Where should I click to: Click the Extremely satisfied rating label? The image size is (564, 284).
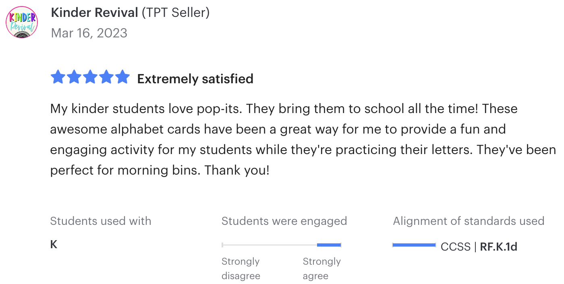point(195,79)
